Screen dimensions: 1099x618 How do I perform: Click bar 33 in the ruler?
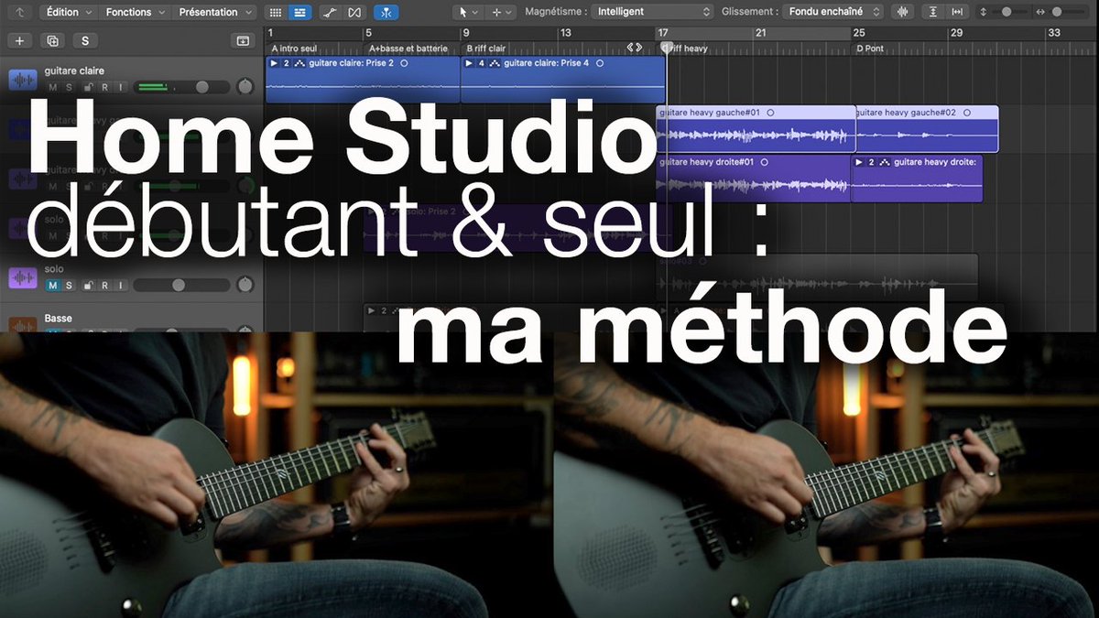tap(1053, 33)
